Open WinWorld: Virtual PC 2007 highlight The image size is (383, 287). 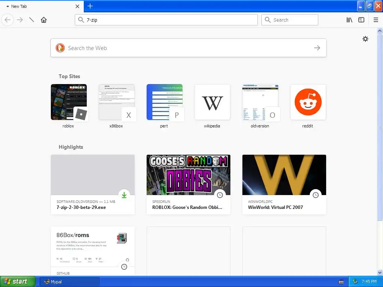(284, 185)
